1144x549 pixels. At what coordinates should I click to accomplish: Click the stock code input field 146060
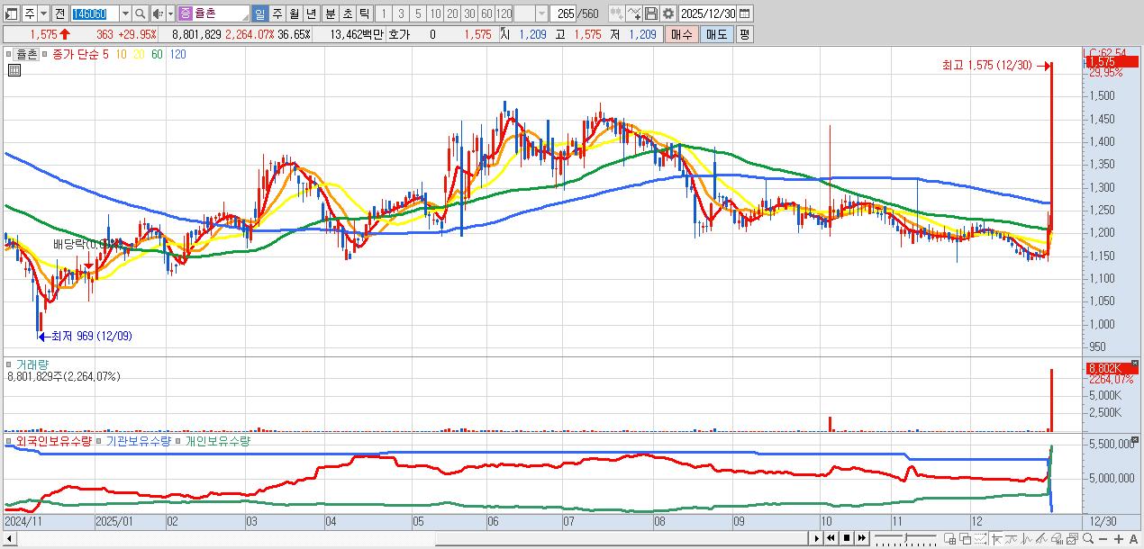tap(94, 13)
